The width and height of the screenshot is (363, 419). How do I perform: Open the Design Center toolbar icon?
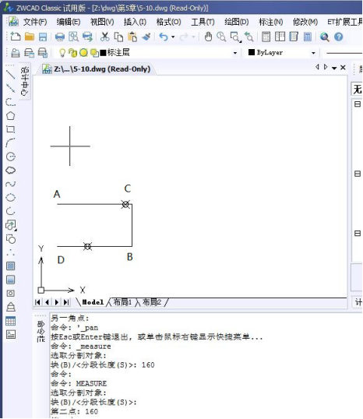pos(280,37)
